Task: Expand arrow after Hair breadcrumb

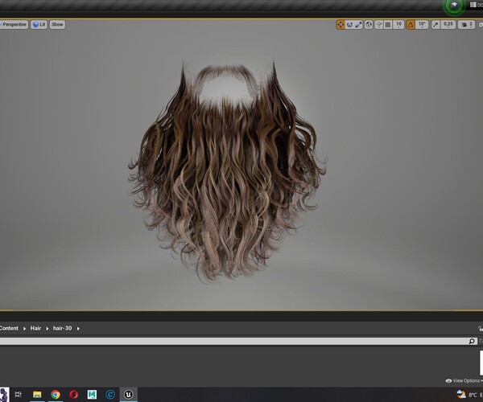Action: point(47,329)
